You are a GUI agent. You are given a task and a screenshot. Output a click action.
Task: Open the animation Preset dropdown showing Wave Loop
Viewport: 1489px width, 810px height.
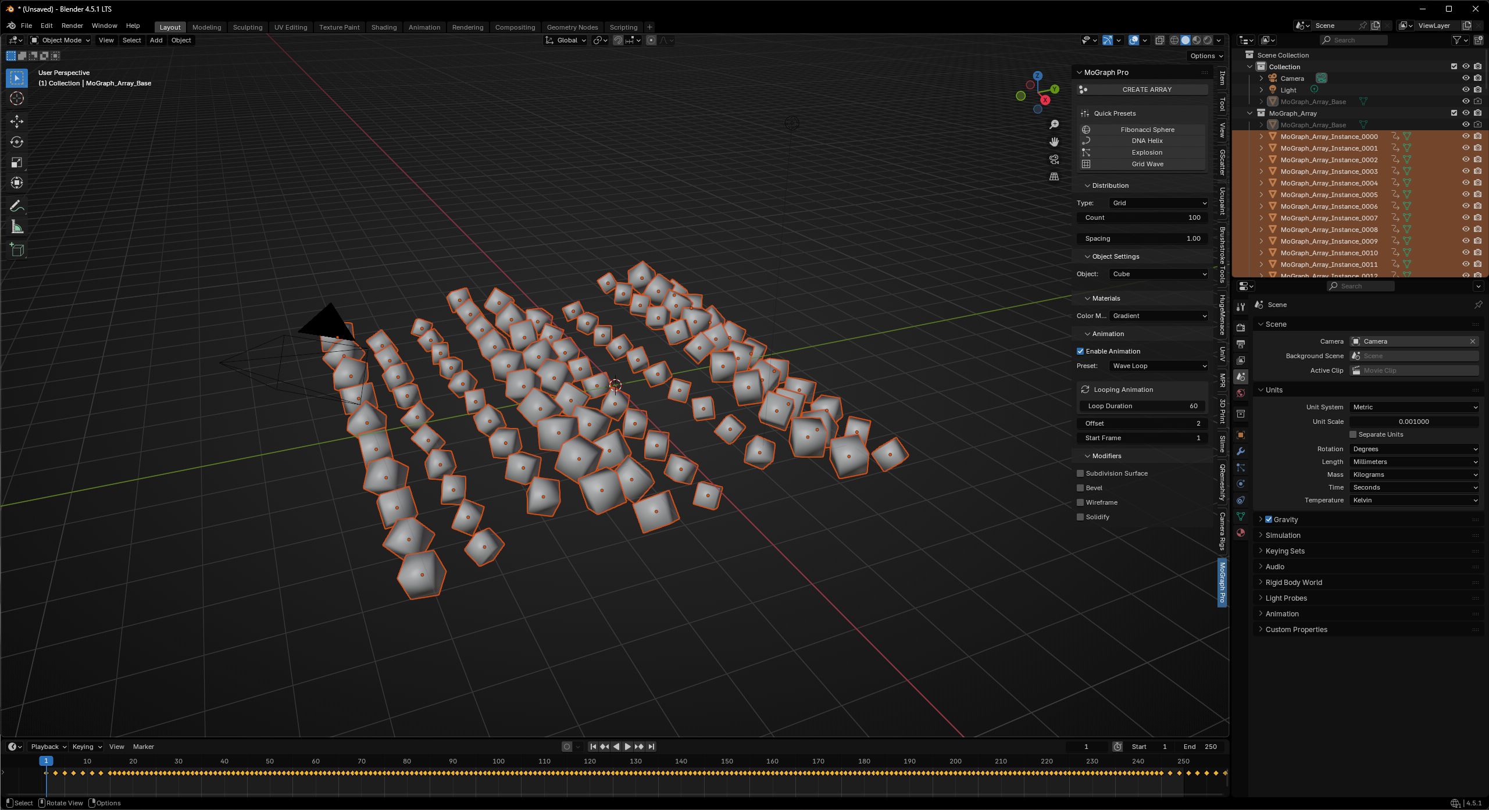(x=1158, y=366)
